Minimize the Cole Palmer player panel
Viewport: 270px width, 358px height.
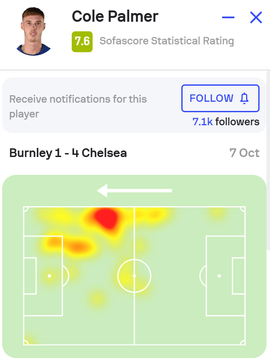(228, 18)
